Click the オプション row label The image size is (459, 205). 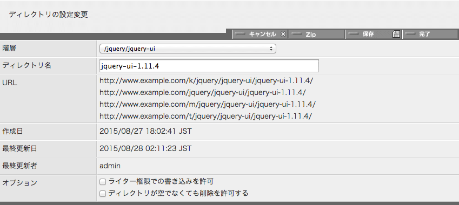click(20, 183)
